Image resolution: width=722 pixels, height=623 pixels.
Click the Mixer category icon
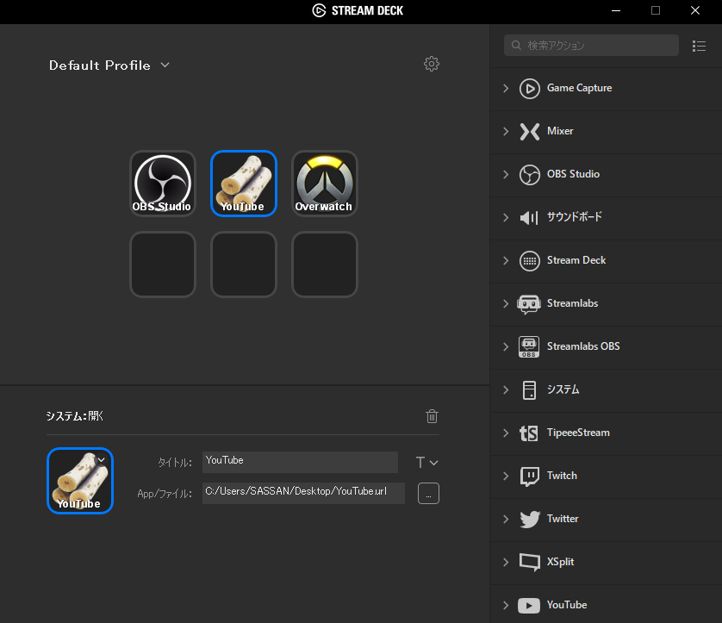point(530,132)
